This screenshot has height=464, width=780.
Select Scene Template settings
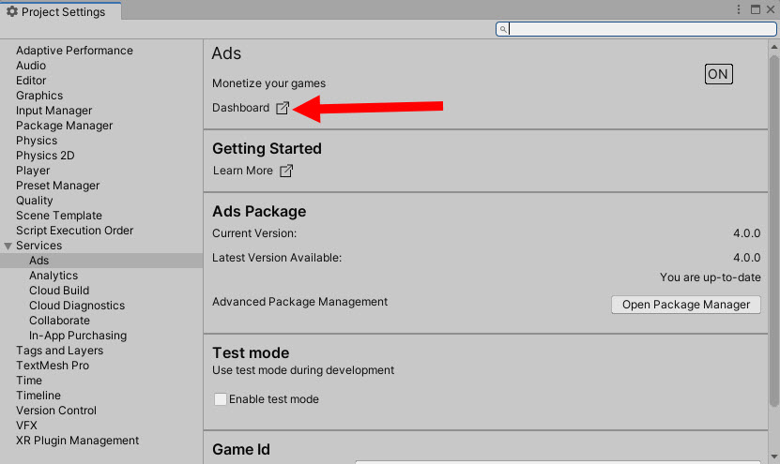(59, 216)
